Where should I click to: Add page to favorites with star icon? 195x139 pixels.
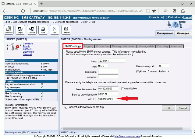[x=154, y=11]
